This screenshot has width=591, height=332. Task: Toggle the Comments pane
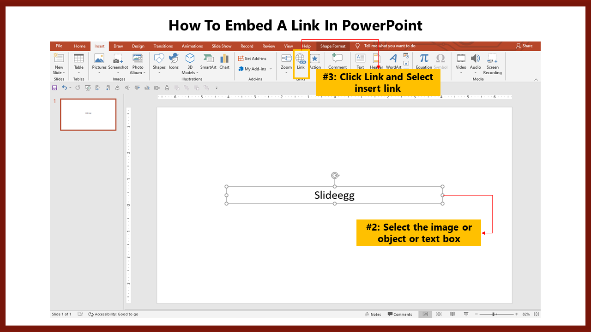400,314
